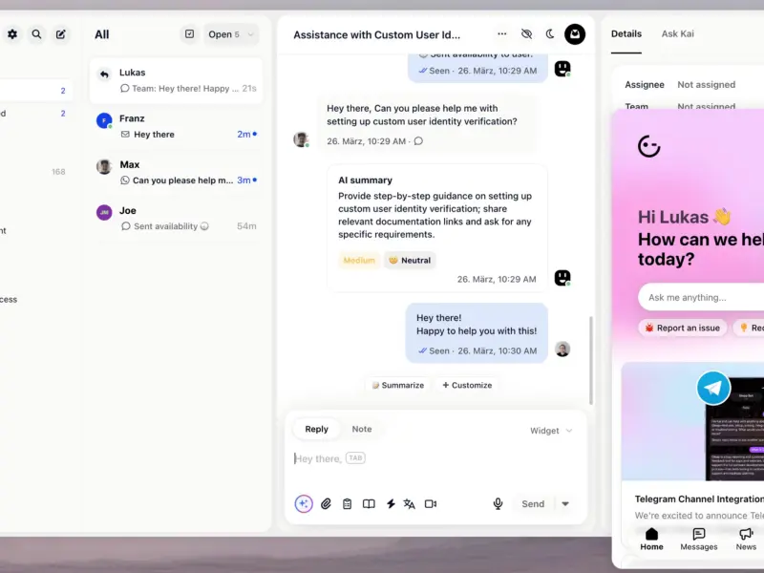Select the Reply tab

click(x=317, y=429)
